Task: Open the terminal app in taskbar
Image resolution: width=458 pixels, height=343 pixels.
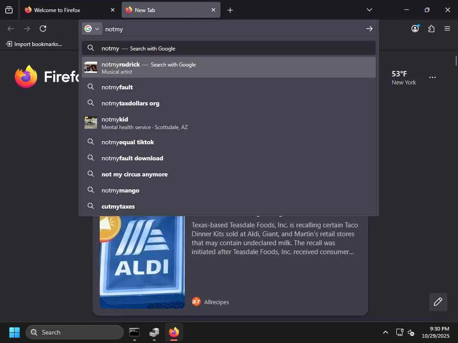Action: click(134, 332)
